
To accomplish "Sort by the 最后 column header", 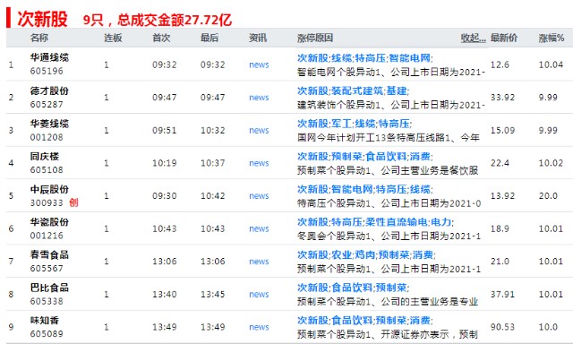I will coord(210,38).
